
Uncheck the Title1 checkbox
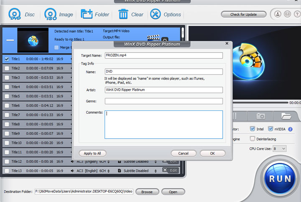(7, 59)
